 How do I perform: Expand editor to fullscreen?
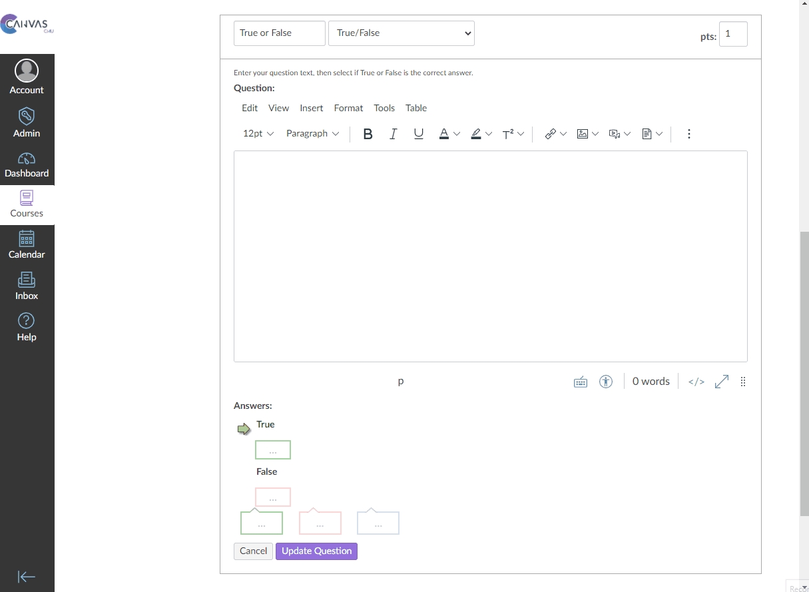[721, 382]
